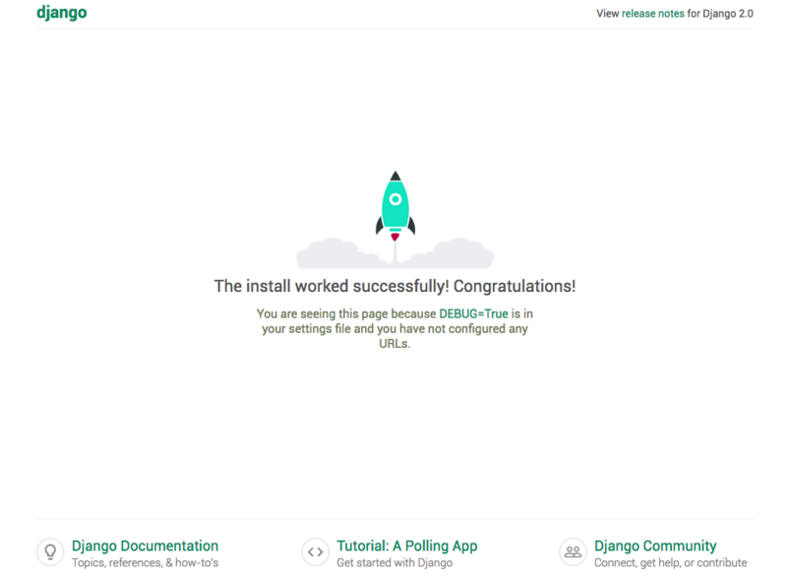Click 'Connect, get help, or contribute' text
Viewport: 787px width, 574px height.
pyautogui.click(x=671, y=562)
